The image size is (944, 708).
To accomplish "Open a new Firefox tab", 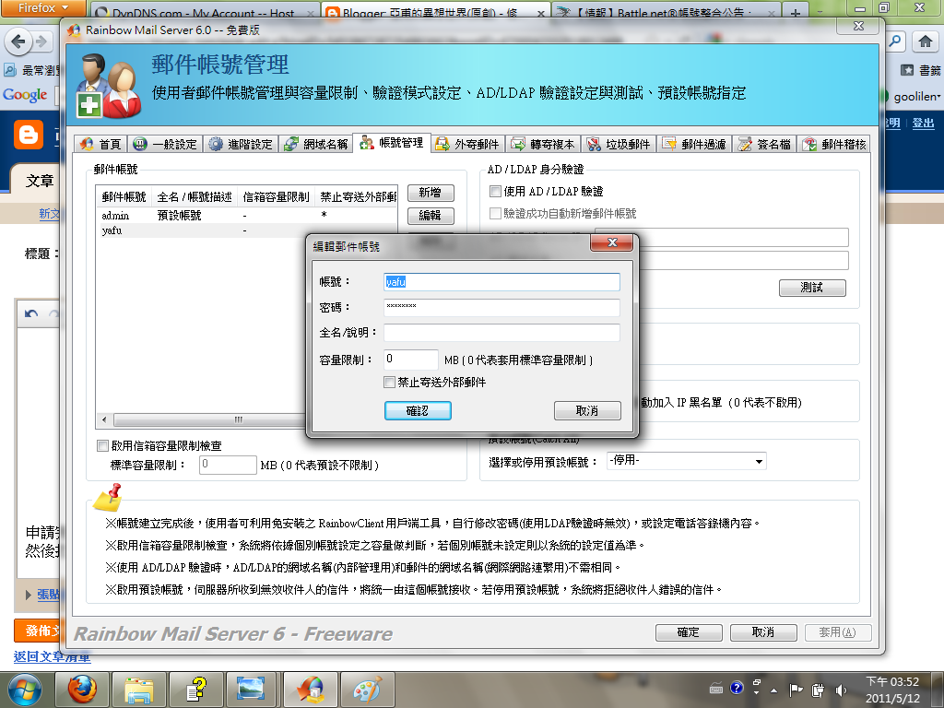I will click(x=795, y=12).
